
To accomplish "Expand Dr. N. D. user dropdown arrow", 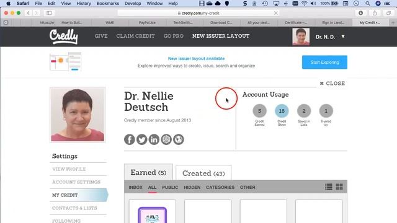I will tap(343, 37).
